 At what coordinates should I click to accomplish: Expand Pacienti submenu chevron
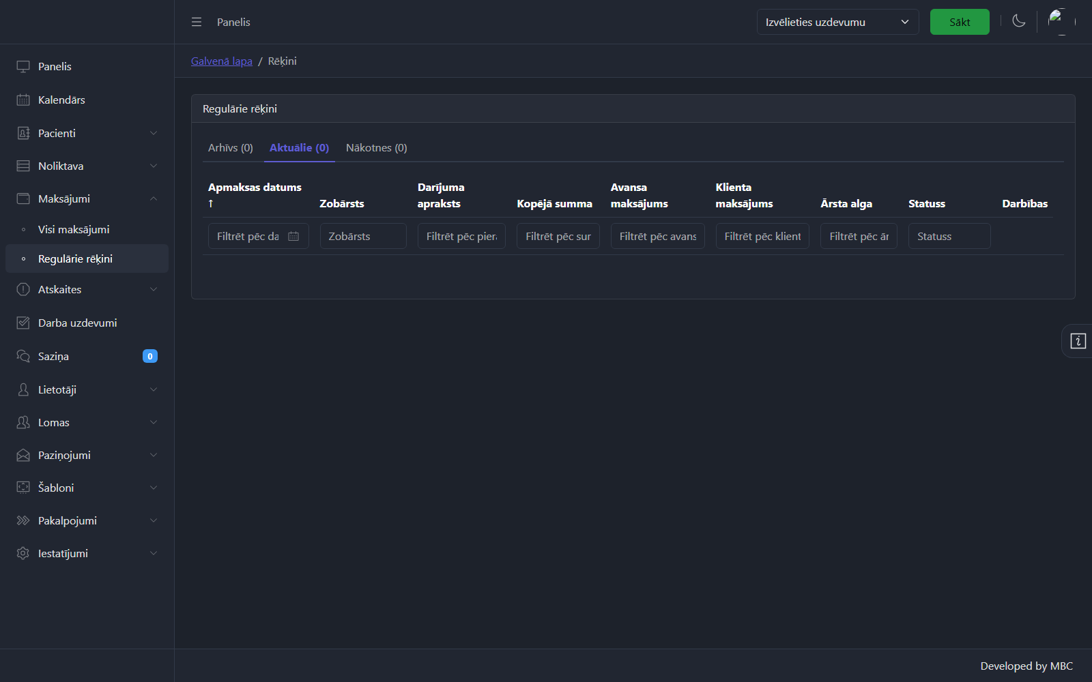pyautogui.click(x=154, y=133)
